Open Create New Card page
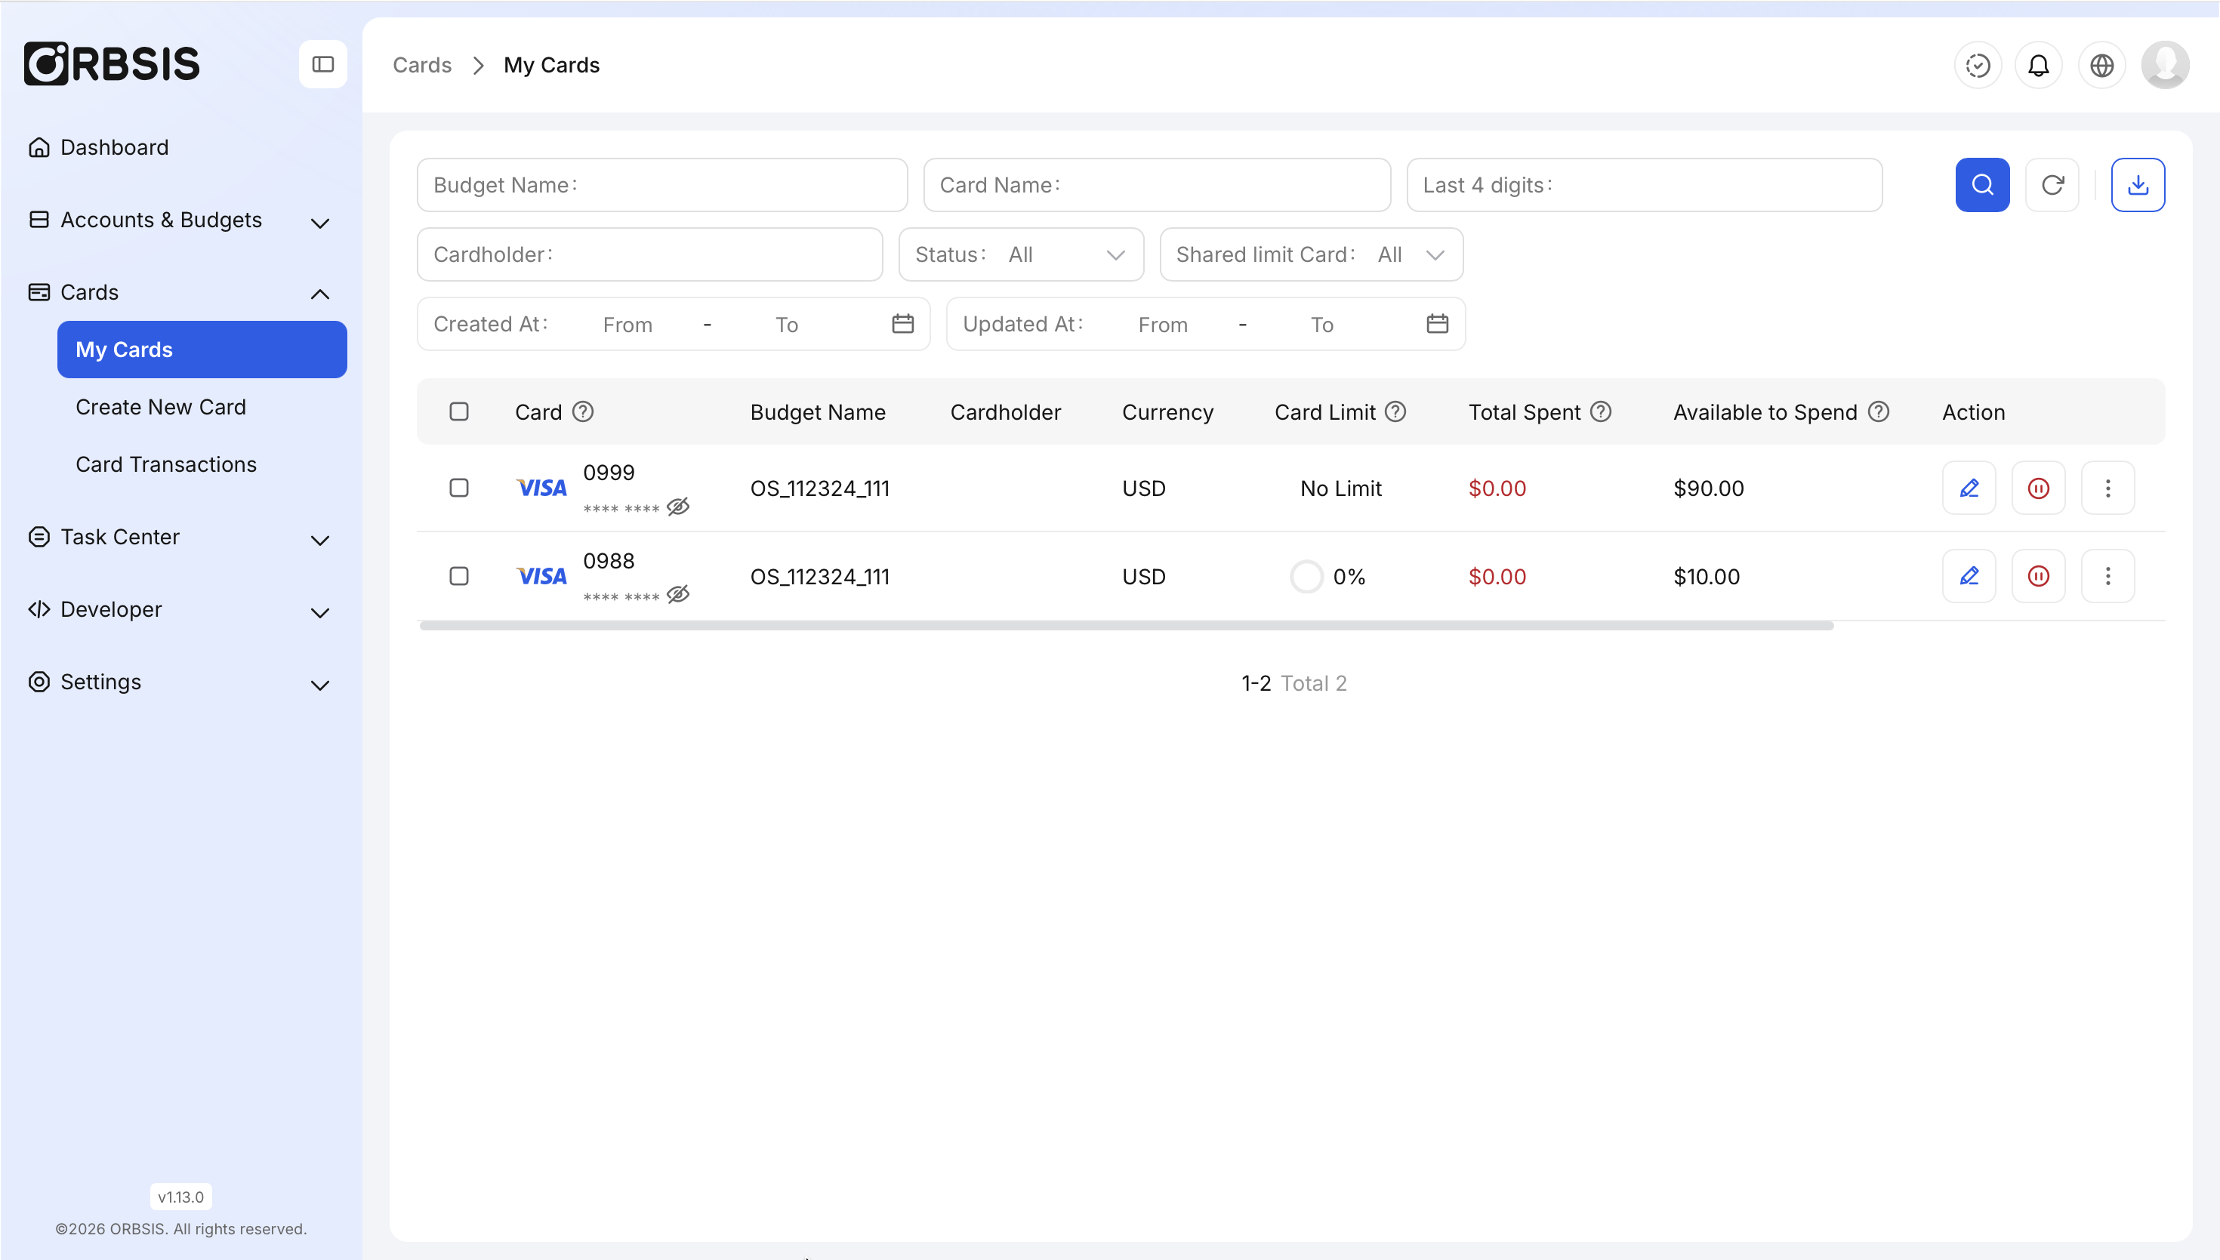 coord(161,407)
